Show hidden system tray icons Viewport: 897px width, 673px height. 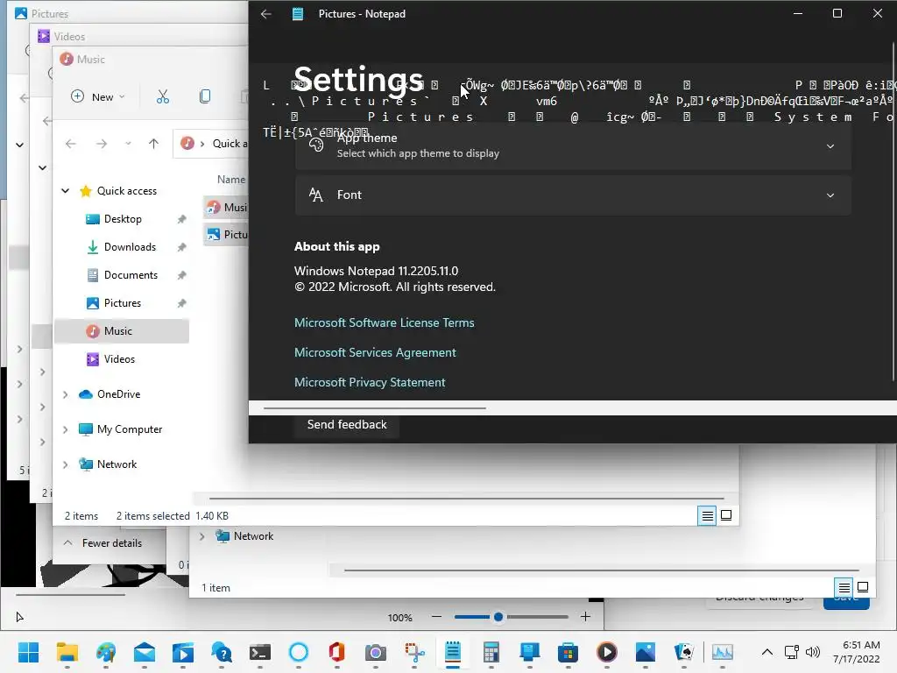[x=767, y=652]
